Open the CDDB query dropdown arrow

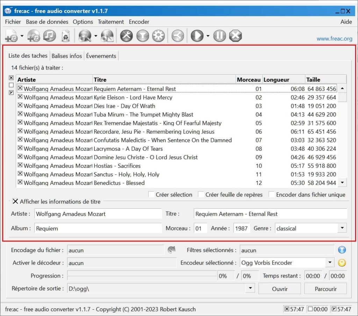pyautogui.click(x=96, y=36)
